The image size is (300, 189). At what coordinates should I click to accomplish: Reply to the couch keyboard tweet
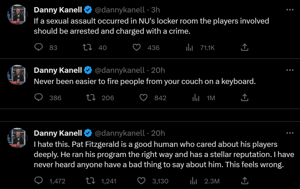(x=39, y=98)
